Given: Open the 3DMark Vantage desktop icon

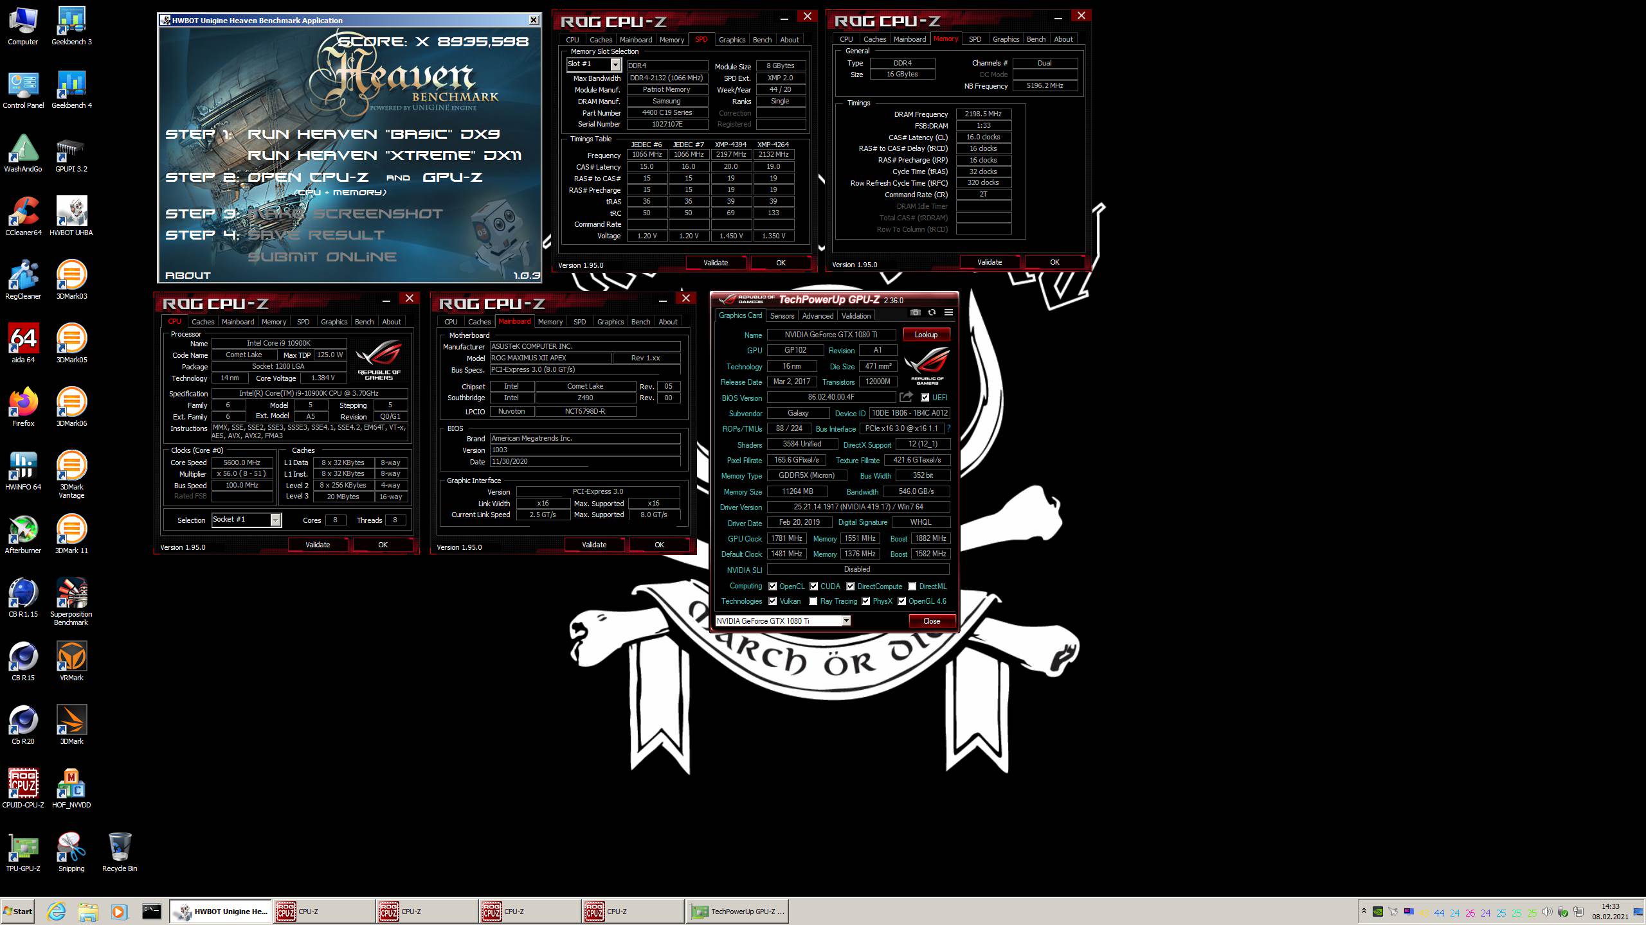Looking at the screenshot, I should tap(71, 475).
